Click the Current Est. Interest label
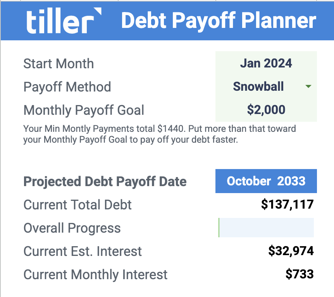 83,251
